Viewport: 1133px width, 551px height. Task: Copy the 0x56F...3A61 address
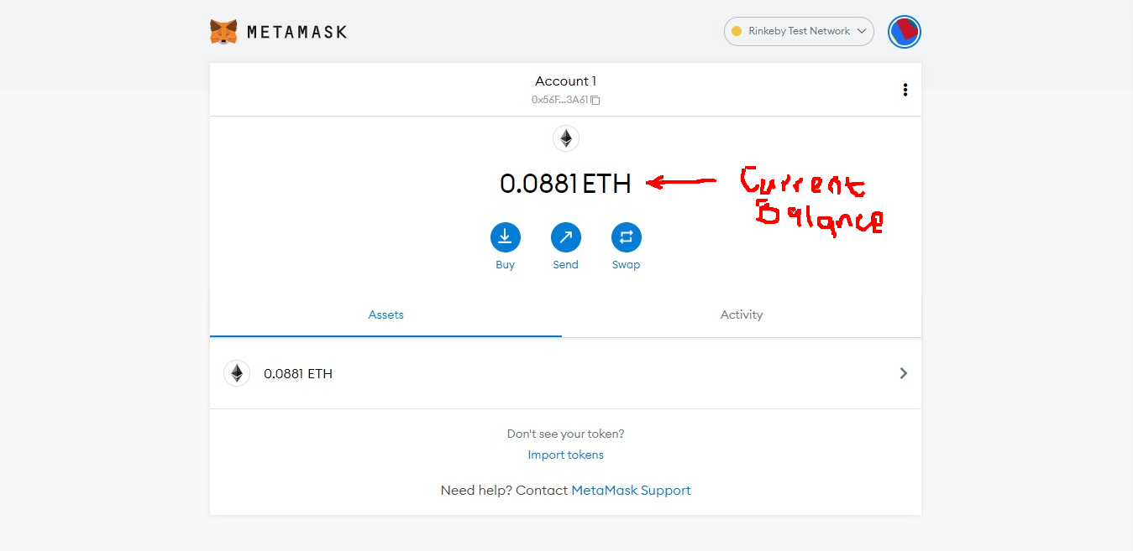(x=565, y=100)
